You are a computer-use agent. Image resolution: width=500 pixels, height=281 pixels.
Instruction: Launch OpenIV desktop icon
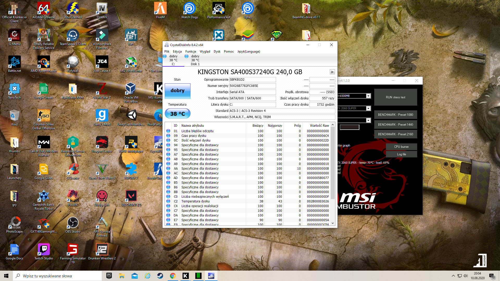(102, 10)
